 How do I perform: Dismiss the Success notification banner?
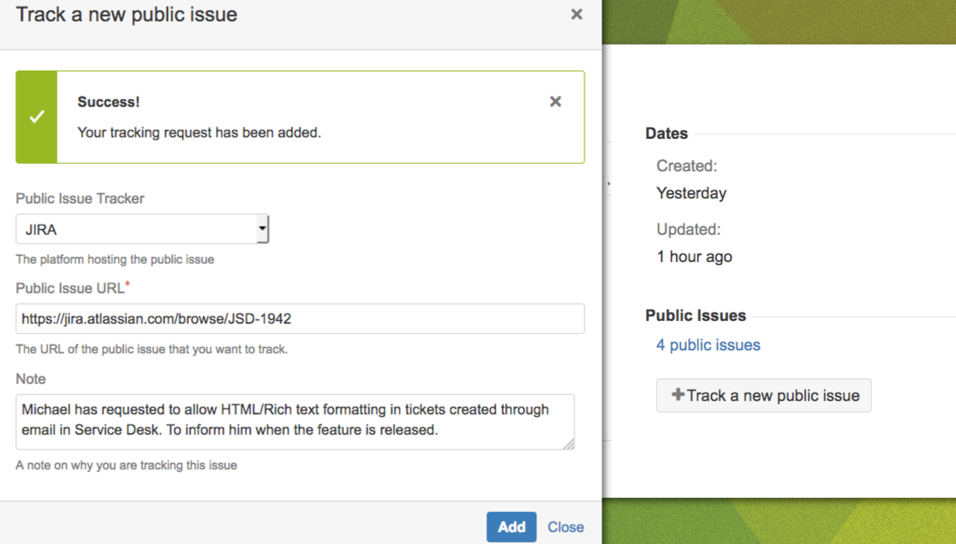click(555, 101)
